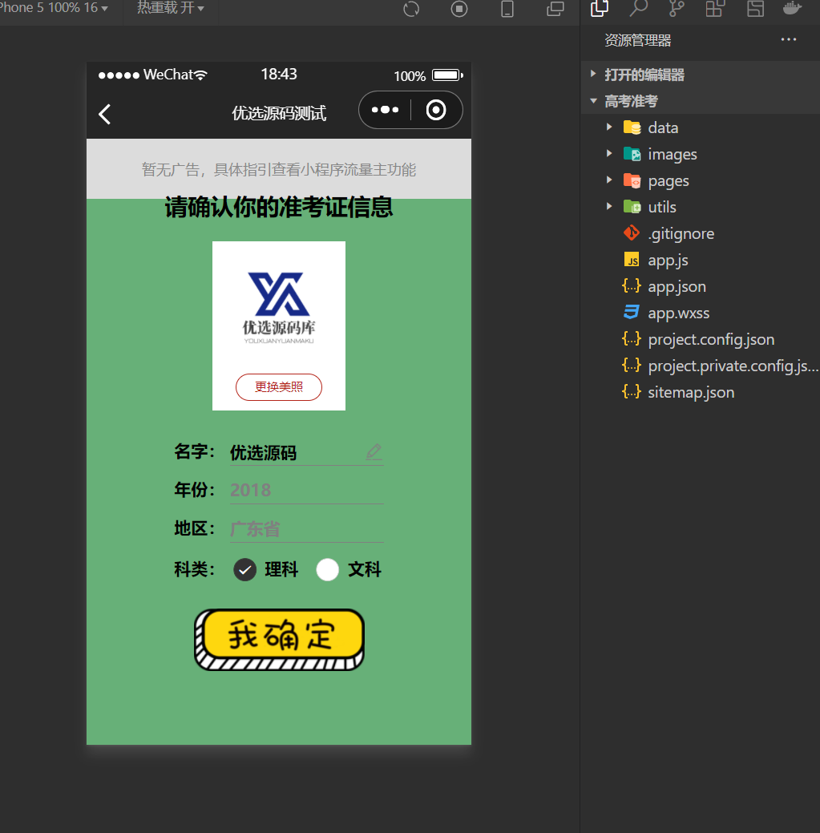Open the extensions blocks icon
The height and width of the screenshot is (833, 820).
(x=715, y=9)
